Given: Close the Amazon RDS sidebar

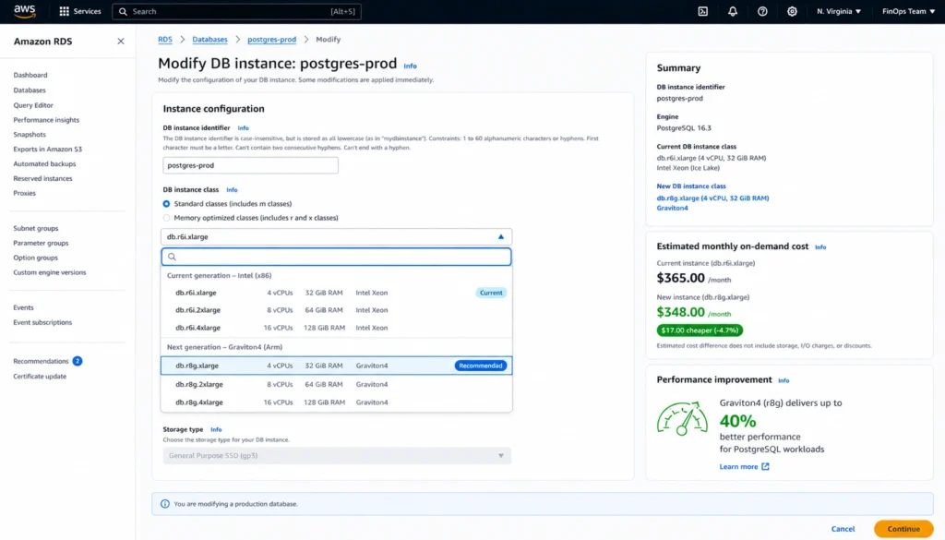Looking at the screenshot, I should pyautogui.click(x=121, y=42).
